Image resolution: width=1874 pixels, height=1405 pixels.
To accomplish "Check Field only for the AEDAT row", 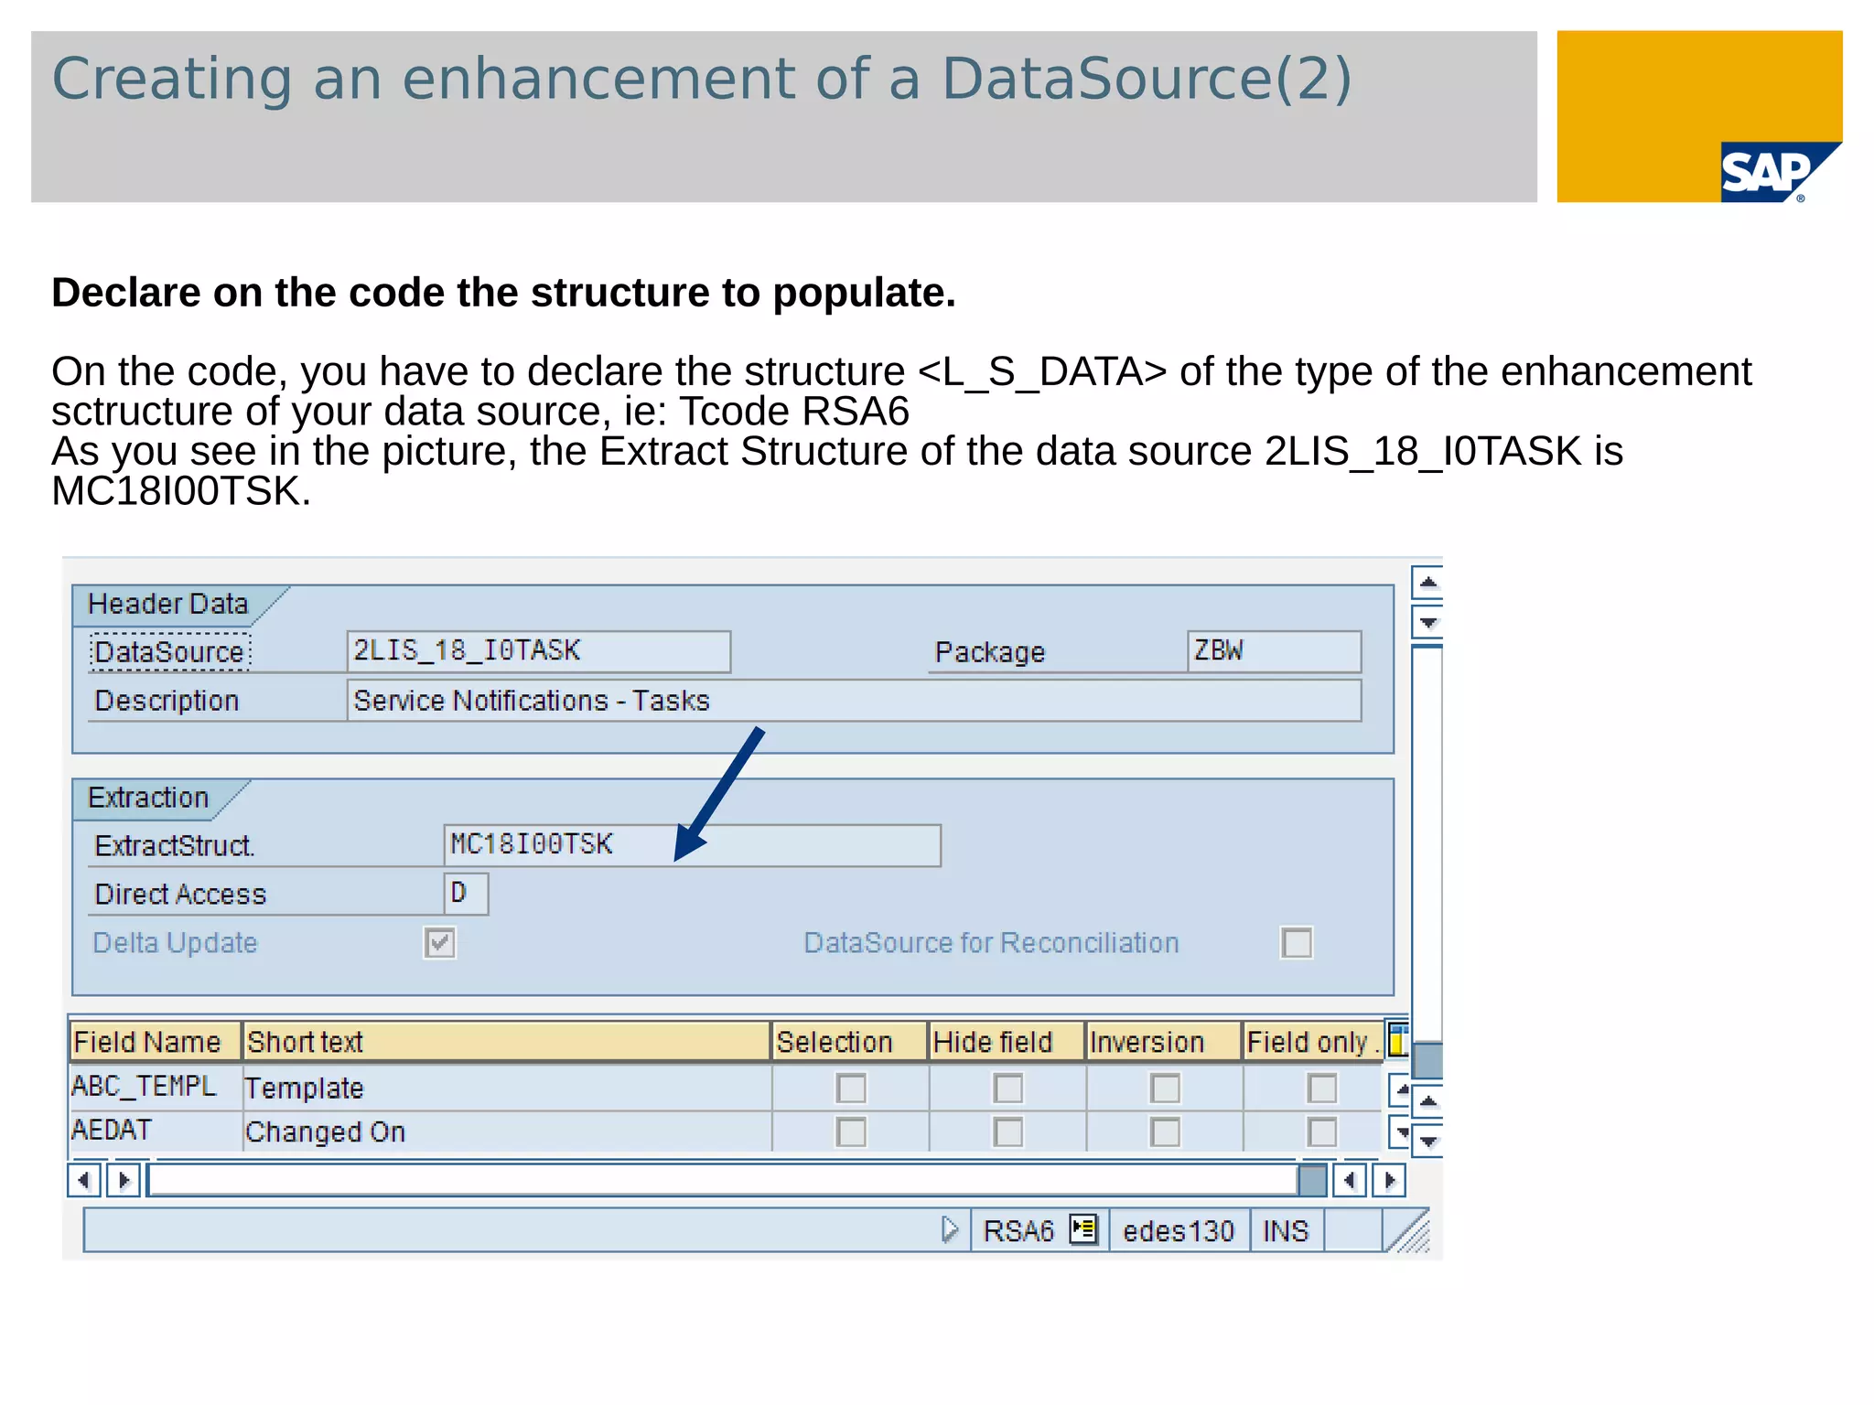I will (x=1322, y=1132).
